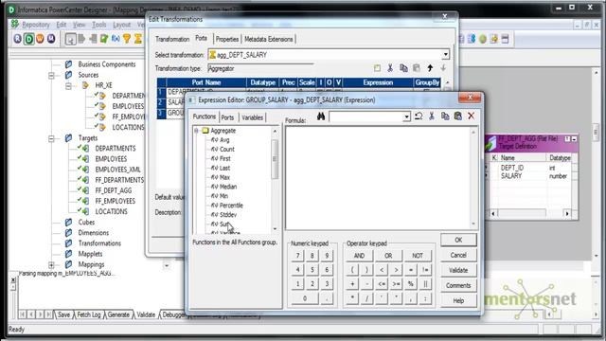
Task: Collapse the Targets node in navigator tree
Action: coord(51,138)
